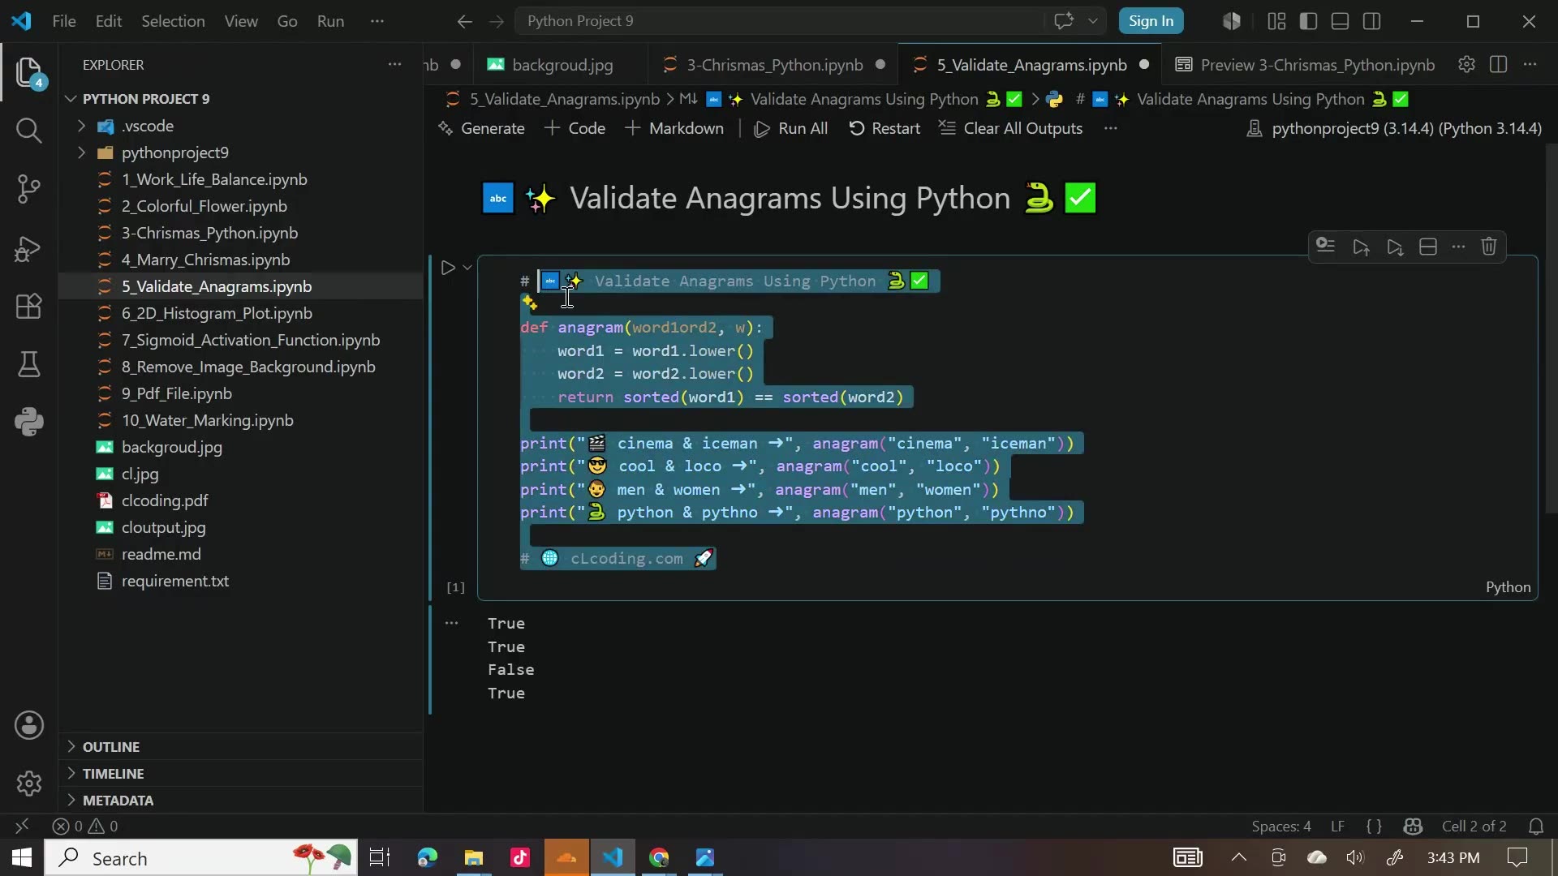Execute cell with run button

(x=447, y=268)
